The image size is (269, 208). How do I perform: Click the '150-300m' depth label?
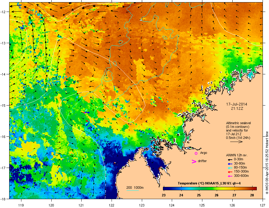coord(241,171)
